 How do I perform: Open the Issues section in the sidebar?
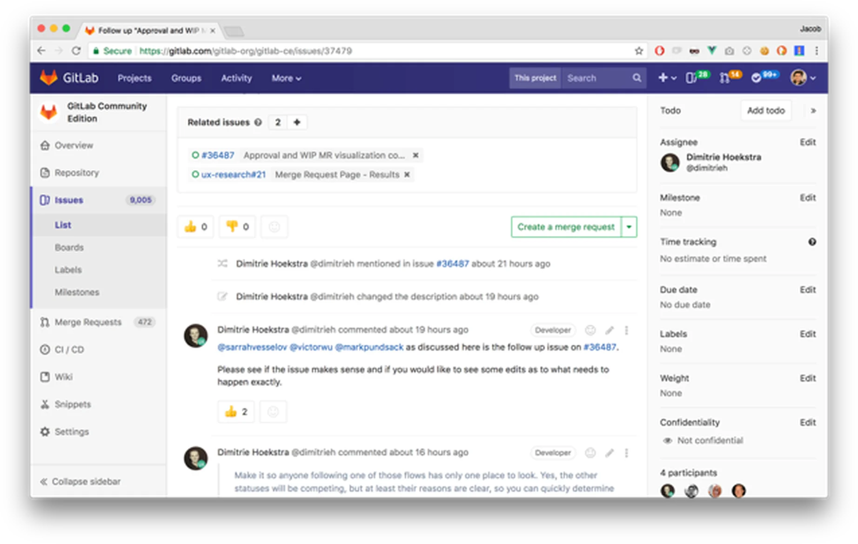click(x=68, y=200)
